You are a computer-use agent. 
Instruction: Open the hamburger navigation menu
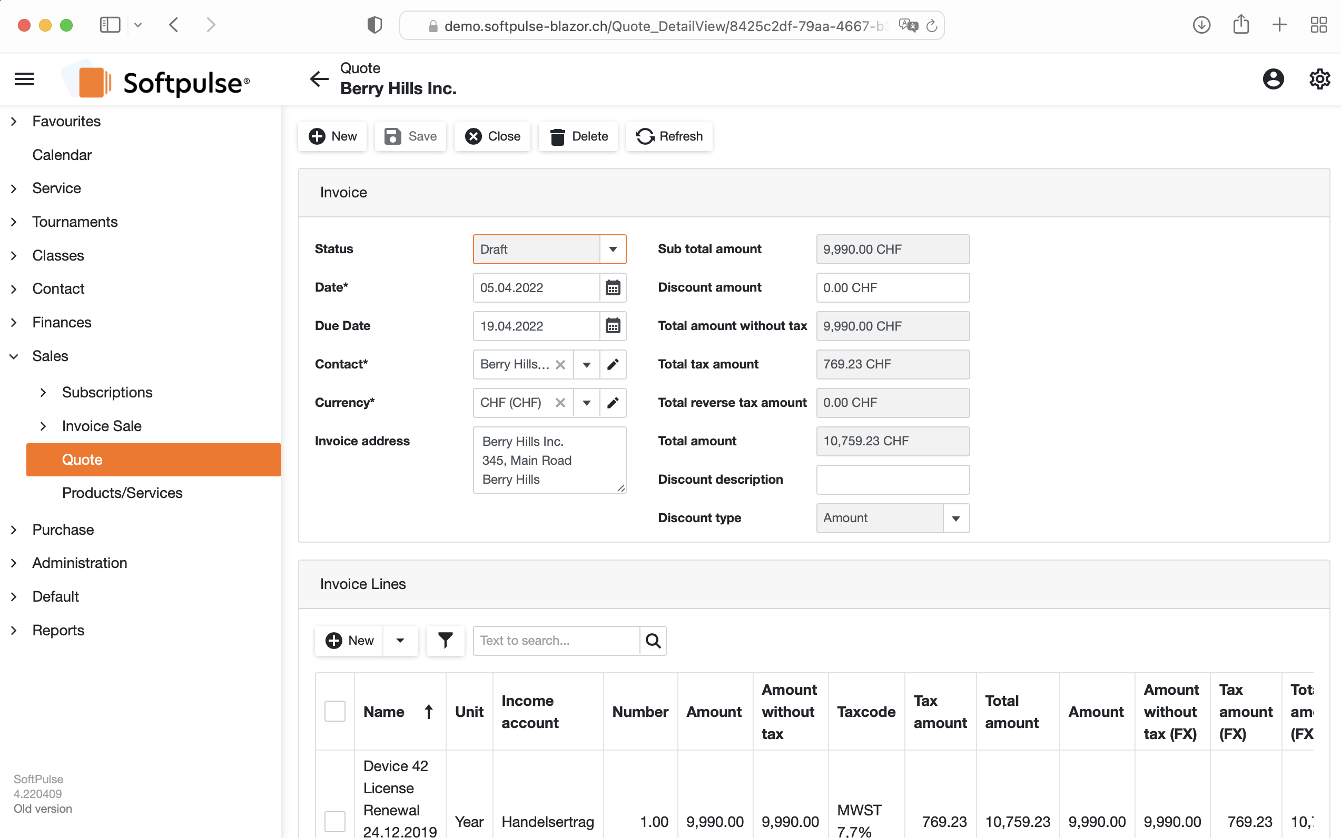click(x=24, y=79)
